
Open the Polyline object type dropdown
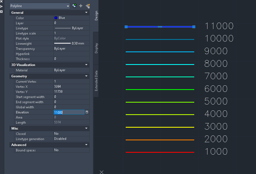point(68,6)
